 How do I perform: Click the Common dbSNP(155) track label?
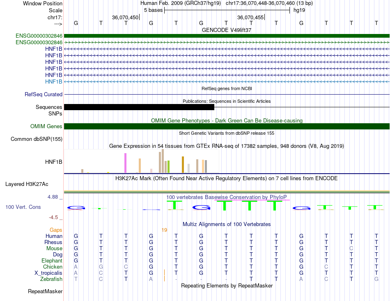coord(36,139)
